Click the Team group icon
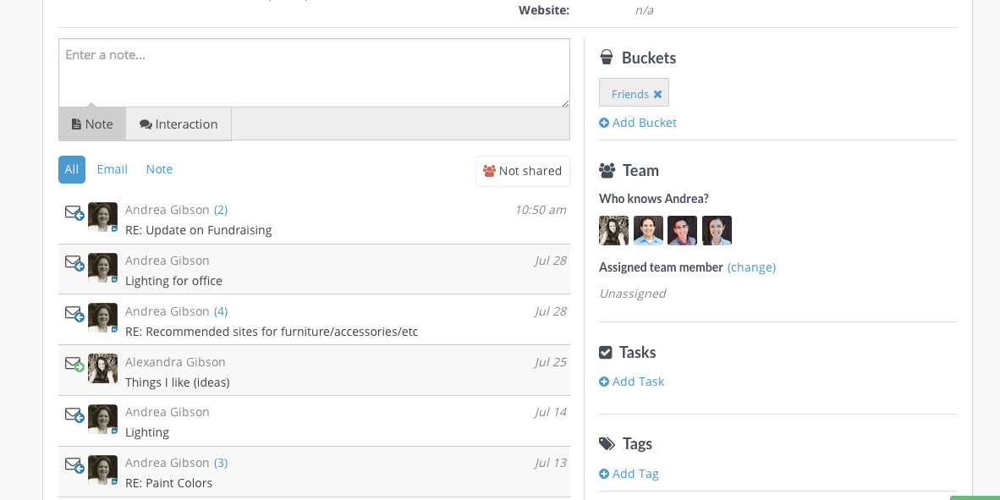This screenshot has height=500, width=1000. coord(607,170)
